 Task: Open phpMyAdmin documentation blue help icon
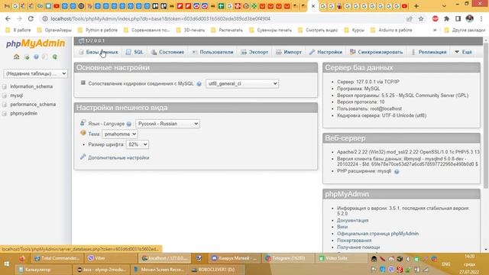pyautogui.click(x=36, y=57)
